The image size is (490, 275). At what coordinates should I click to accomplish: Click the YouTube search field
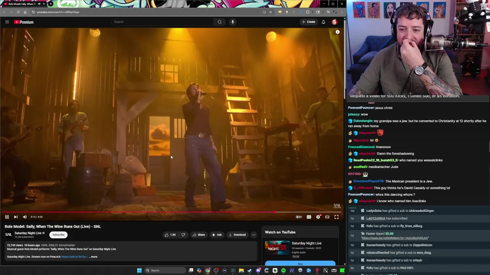(x=162, y=22)
